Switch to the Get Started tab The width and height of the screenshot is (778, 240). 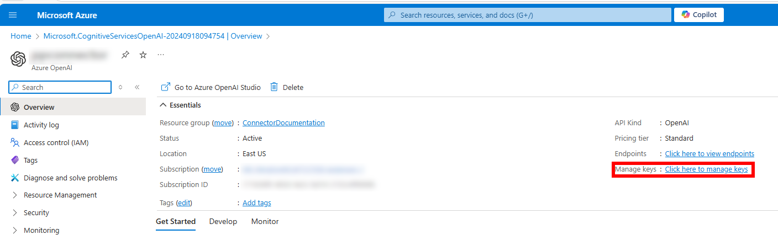pyautogui.click(x=176, y=222)
